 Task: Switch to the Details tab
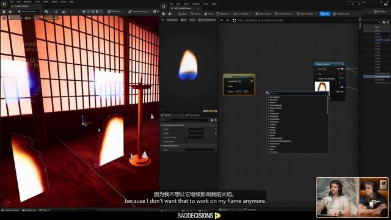point(172,115)
